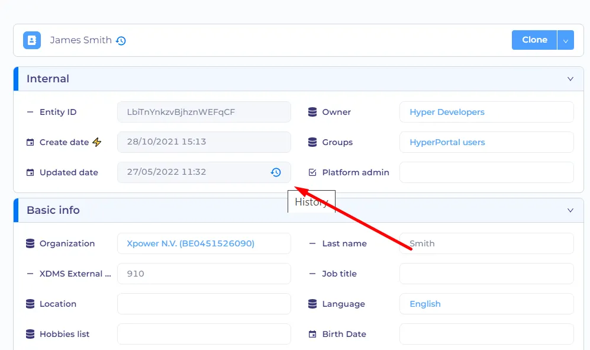Click calendar icon beside Birth Date label
590x350 pixels.
(x=312, y=334)
